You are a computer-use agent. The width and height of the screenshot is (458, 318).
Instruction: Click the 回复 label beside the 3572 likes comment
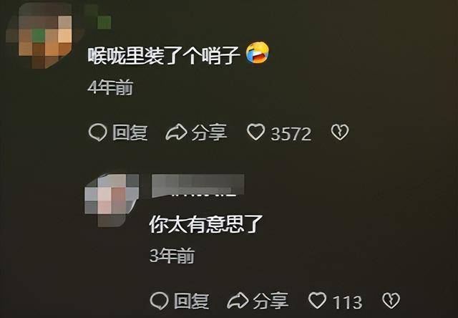[130, 132]
